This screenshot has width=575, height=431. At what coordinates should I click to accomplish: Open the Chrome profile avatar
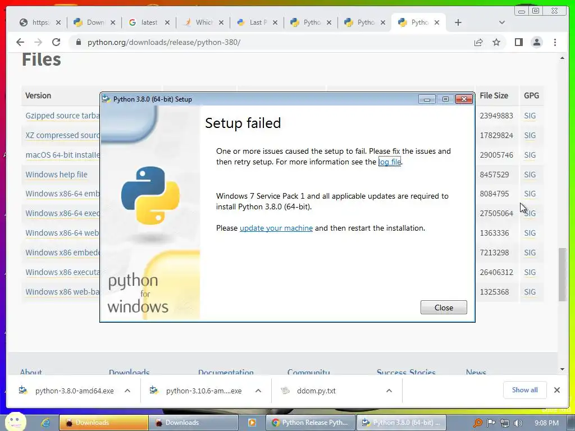(x=537, y=42)
